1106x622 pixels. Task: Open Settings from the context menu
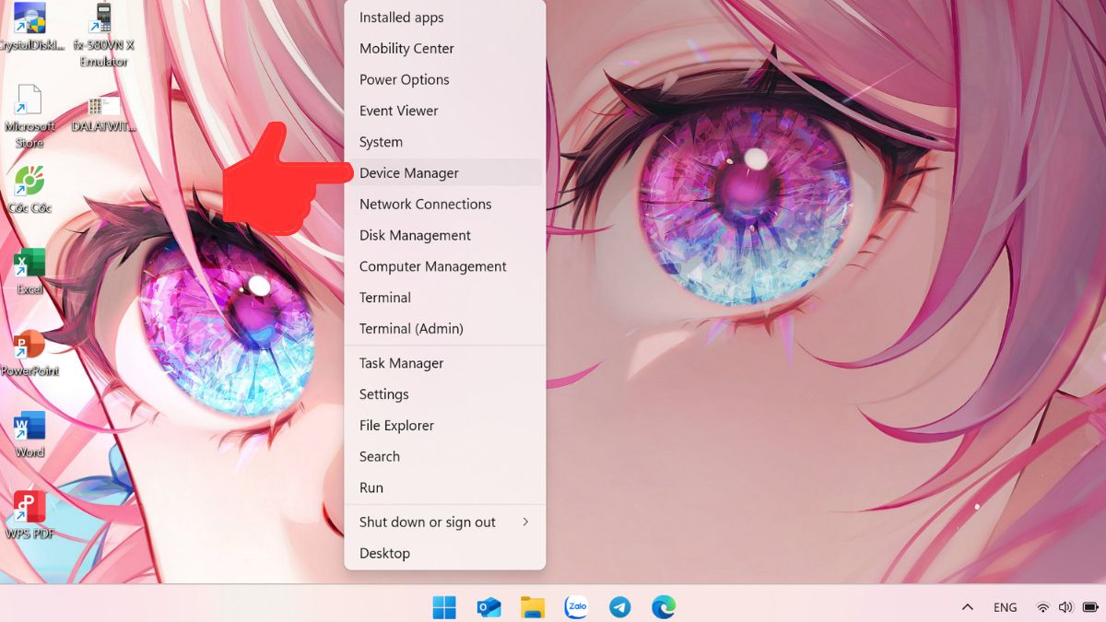pos(445,394)
